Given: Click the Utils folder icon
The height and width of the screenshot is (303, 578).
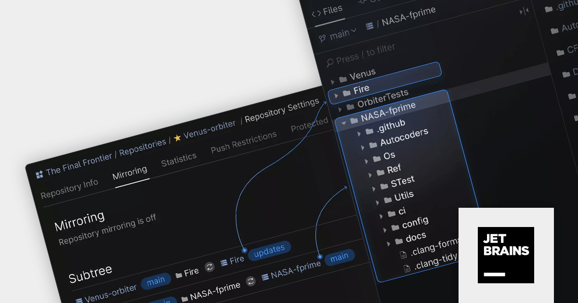Looking at the screenshot, I should (x=388, y=200).
